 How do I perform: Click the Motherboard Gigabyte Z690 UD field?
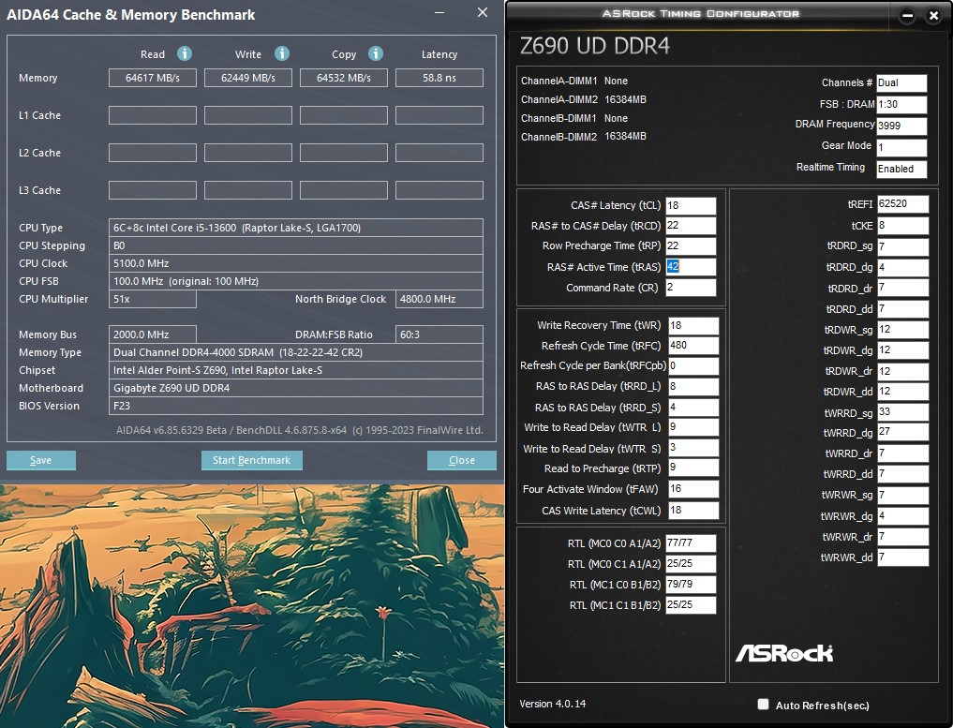(296, 388)
